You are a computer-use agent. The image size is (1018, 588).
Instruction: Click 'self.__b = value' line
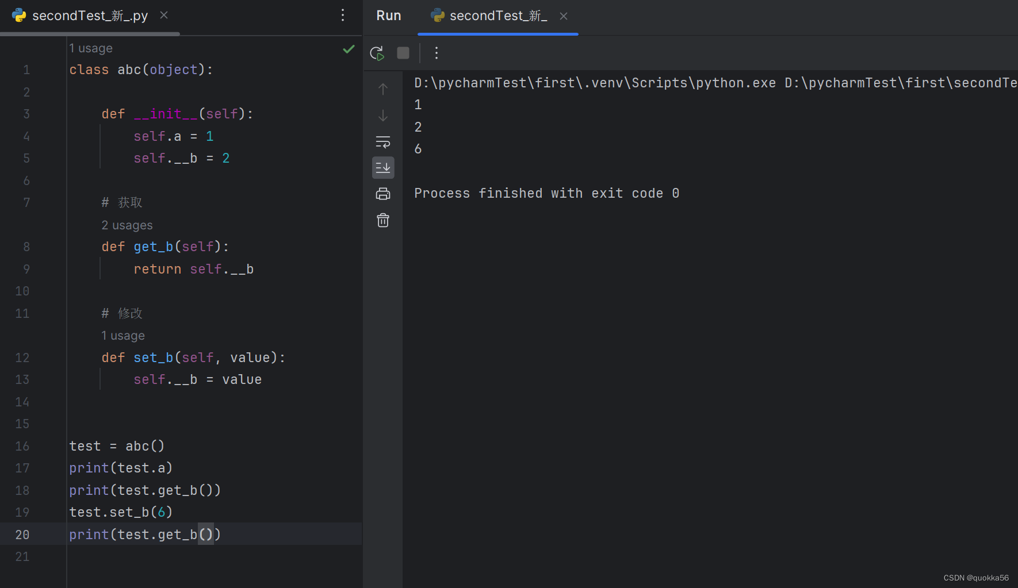pyautogui.click(x=198, y=379)
